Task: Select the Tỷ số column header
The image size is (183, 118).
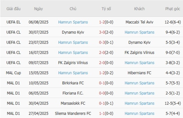Action: point(106,9)
